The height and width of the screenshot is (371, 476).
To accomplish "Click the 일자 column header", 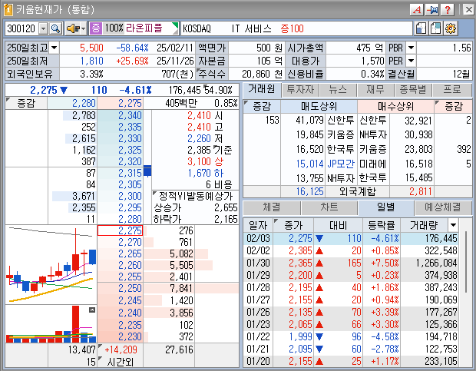I will tap(258, 225).
